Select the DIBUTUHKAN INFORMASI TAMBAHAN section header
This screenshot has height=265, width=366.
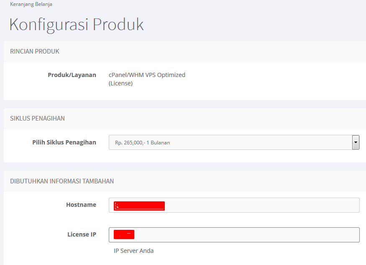(62, 181)
